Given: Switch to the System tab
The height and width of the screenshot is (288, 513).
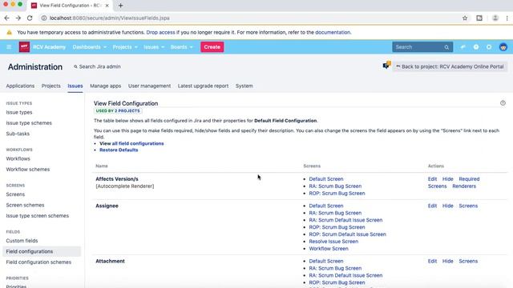Looking at the screenshot, I should (x=244, y=86).
